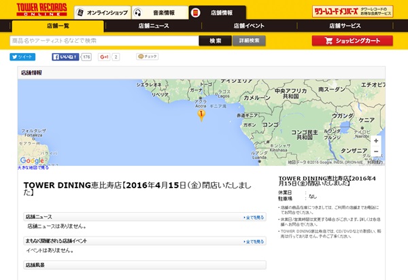Click the Tower Records Online logo
This screenshot has width=408, height=280.
click(41, 10)
